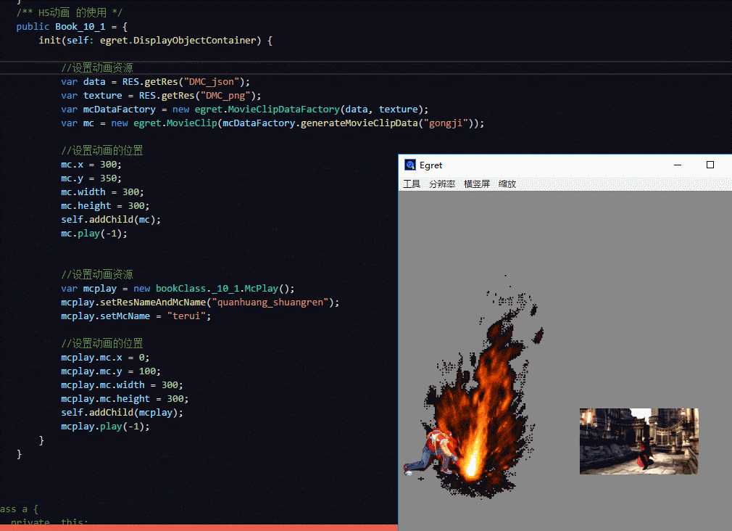Viewport: 732px width, 531px height.
Task: Click the mc.play(-1); line
Action: [93, 234]
